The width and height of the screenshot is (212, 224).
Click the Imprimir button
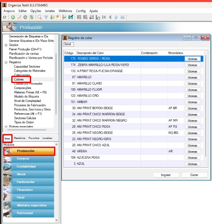coord(166,175)
